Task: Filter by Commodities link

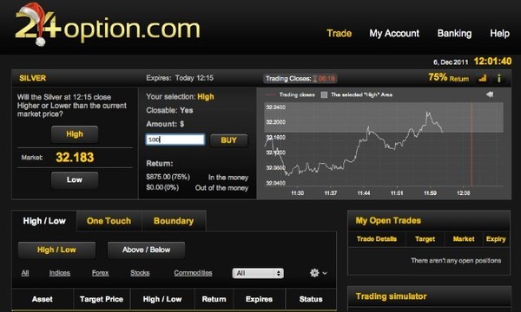Action: pos(193,273)
